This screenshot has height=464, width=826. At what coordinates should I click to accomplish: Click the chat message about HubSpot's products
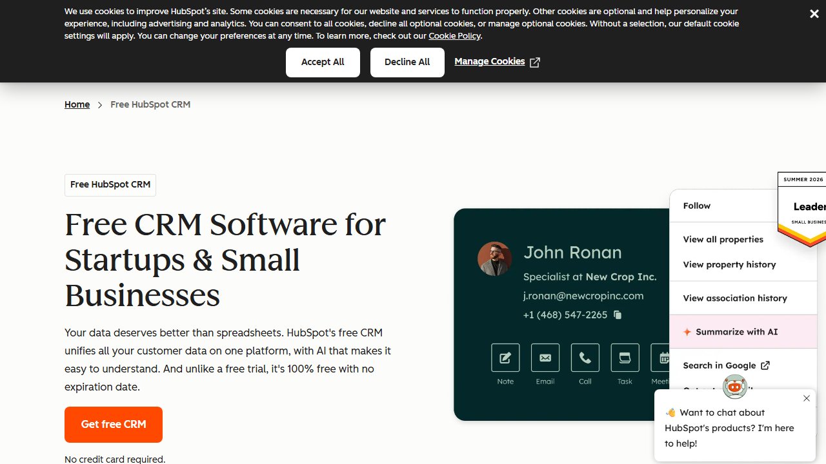[730, 428]
